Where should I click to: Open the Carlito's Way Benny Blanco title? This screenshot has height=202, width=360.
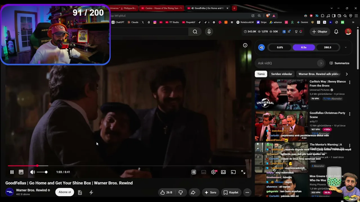(328, 84)
